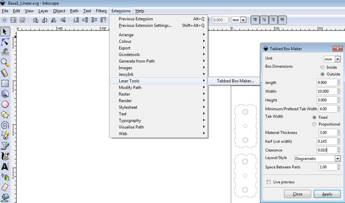Lower selection one step
The image size is (345, 203).
coord(85,20)
